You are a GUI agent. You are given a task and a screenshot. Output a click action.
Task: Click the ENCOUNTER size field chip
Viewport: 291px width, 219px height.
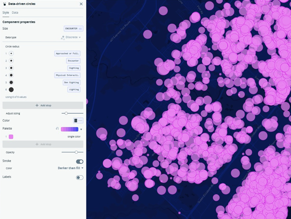73,29
